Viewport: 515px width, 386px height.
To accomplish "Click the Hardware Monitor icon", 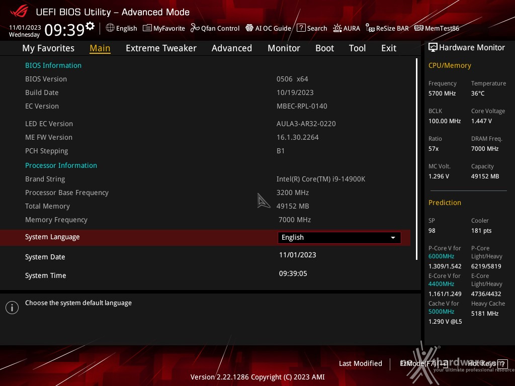I will pyautogui.click(x=433, y=48).
